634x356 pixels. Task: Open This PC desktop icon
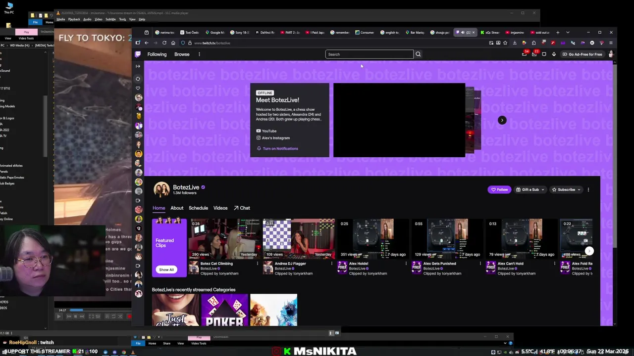9,7
